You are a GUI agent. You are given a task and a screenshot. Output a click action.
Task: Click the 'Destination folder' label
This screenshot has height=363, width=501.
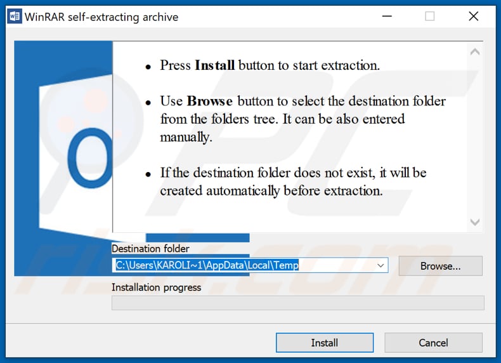(150, 249)
